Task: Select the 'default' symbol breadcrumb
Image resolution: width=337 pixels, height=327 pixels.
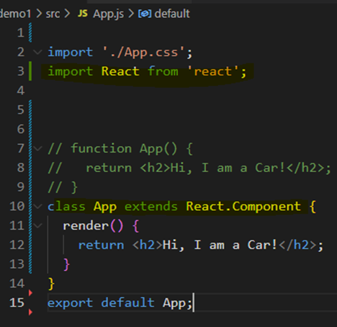Action: (172, 14)
